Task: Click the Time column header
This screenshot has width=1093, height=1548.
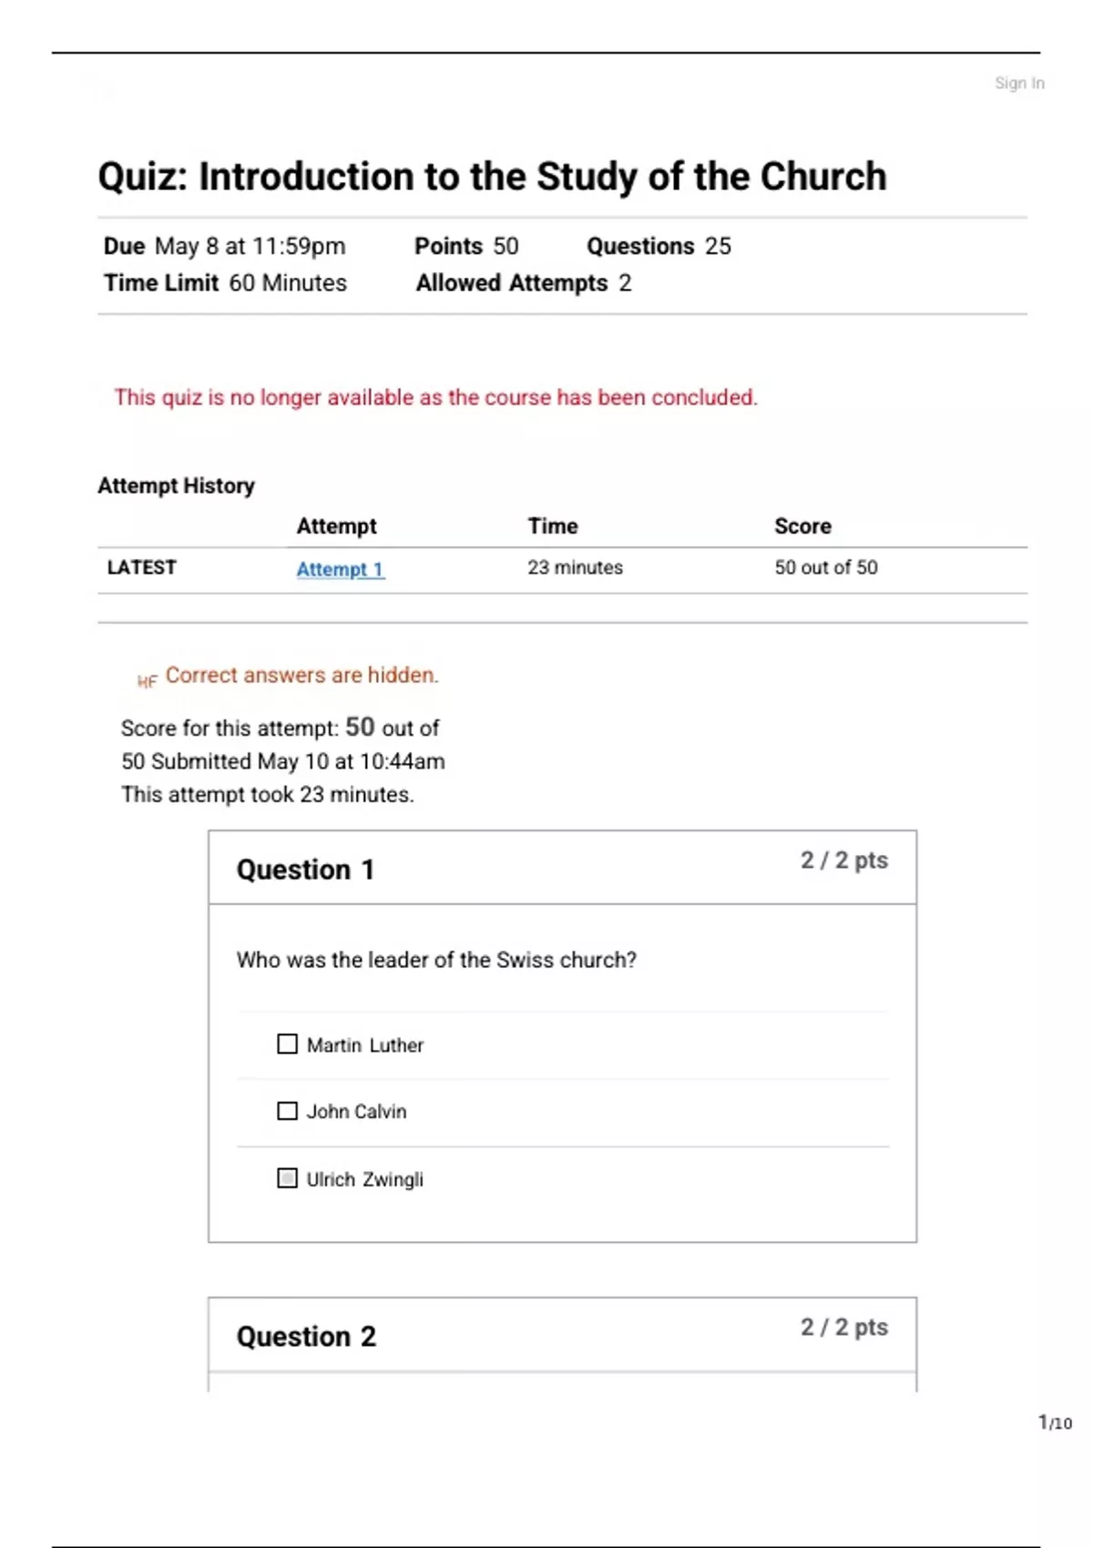Action: pos(552,526)
